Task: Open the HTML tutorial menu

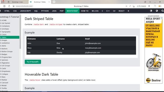Action: pos(7,11)
